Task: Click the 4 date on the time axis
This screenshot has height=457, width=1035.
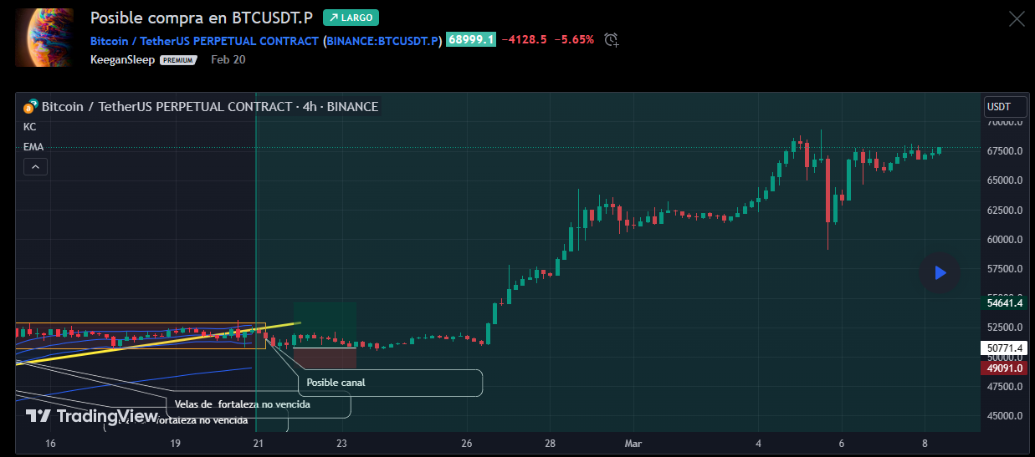Action: click(759, 444)
